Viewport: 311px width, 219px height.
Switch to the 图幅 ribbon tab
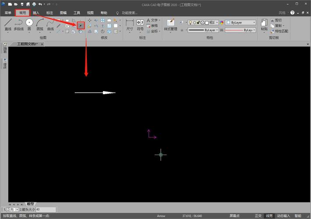pos(63,13)
